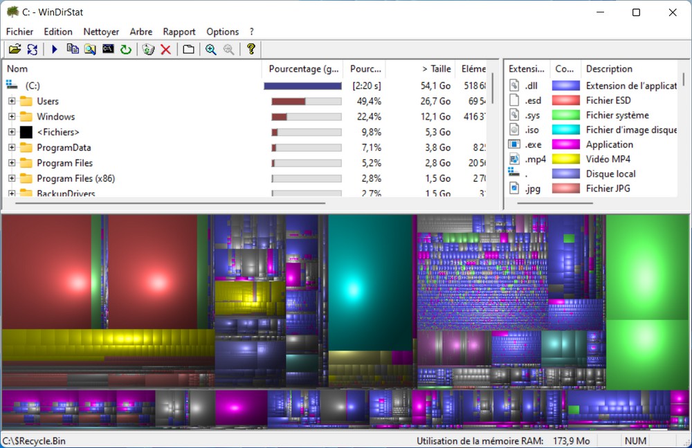Click the yellow swatch for .mp4
The width and height of the screenshot is (692, 448).
coord(566,159)
